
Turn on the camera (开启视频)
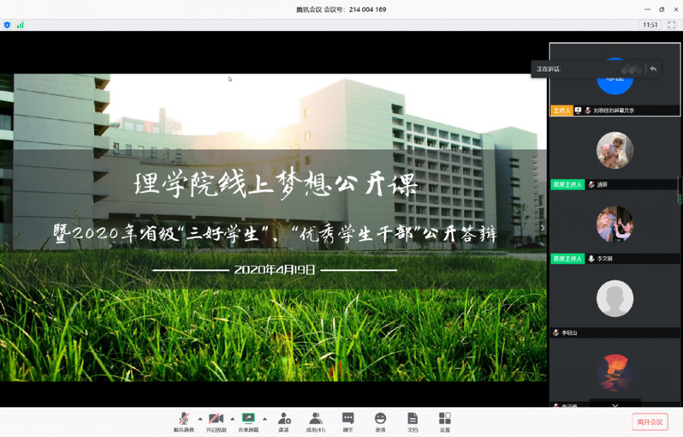(x=216, y=421)
